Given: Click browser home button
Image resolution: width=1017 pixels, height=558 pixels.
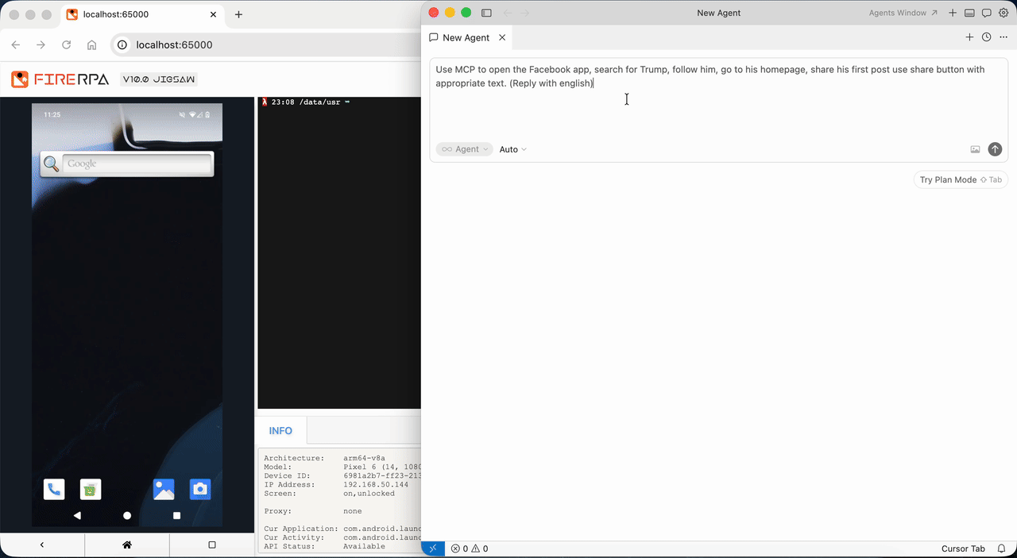Looking at the screenshot, I should (x=92, y=45).
